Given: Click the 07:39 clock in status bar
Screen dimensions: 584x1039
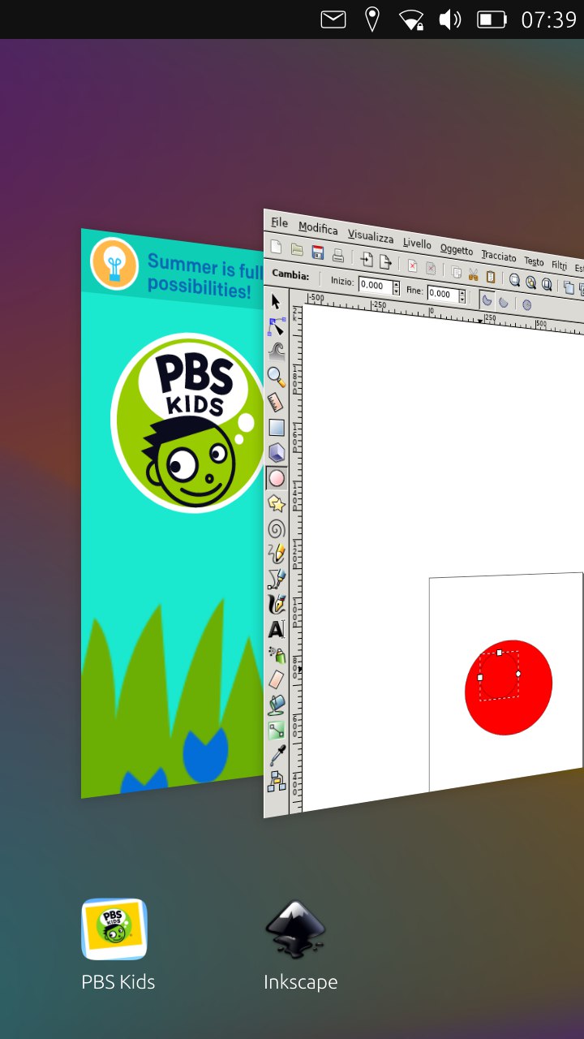Looking at the screenshot, I should [548, 19].
